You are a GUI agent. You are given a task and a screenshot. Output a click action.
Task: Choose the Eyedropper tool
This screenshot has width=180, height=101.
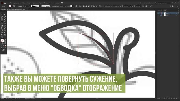(5, 26)
